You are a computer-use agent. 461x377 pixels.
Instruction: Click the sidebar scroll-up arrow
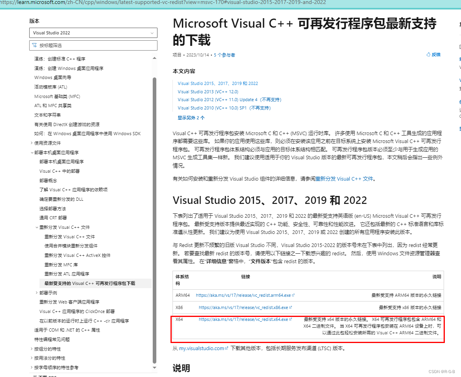click(x=154, y=58)
